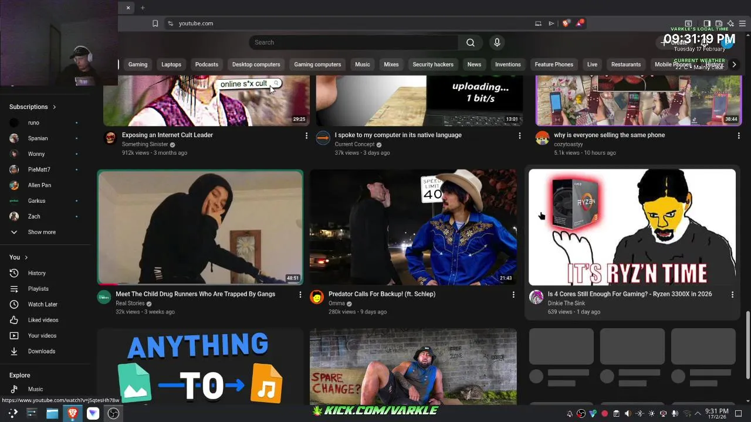Open Brave Wallet icon
Screen dimensions: 751x422
(719, 23)
